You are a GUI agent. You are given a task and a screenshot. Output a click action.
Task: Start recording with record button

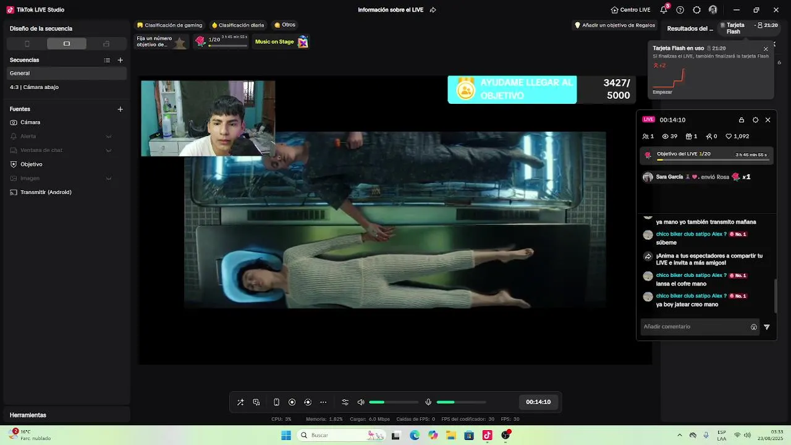(292, 402)
